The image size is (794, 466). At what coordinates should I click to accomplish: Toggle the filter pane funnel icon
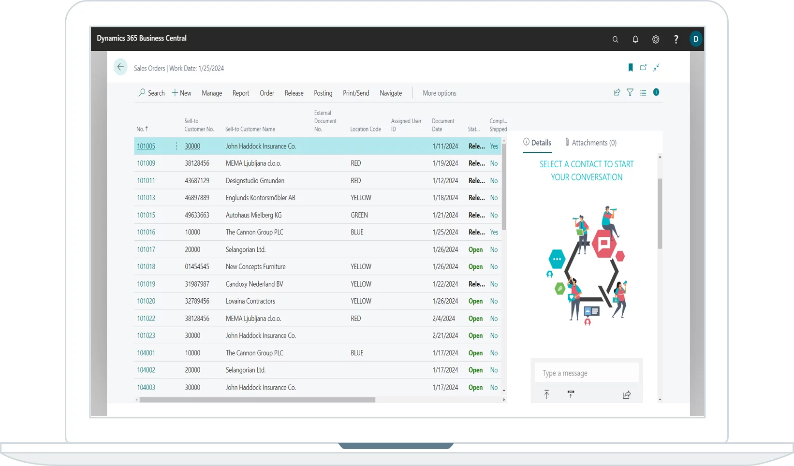point(630,92)
